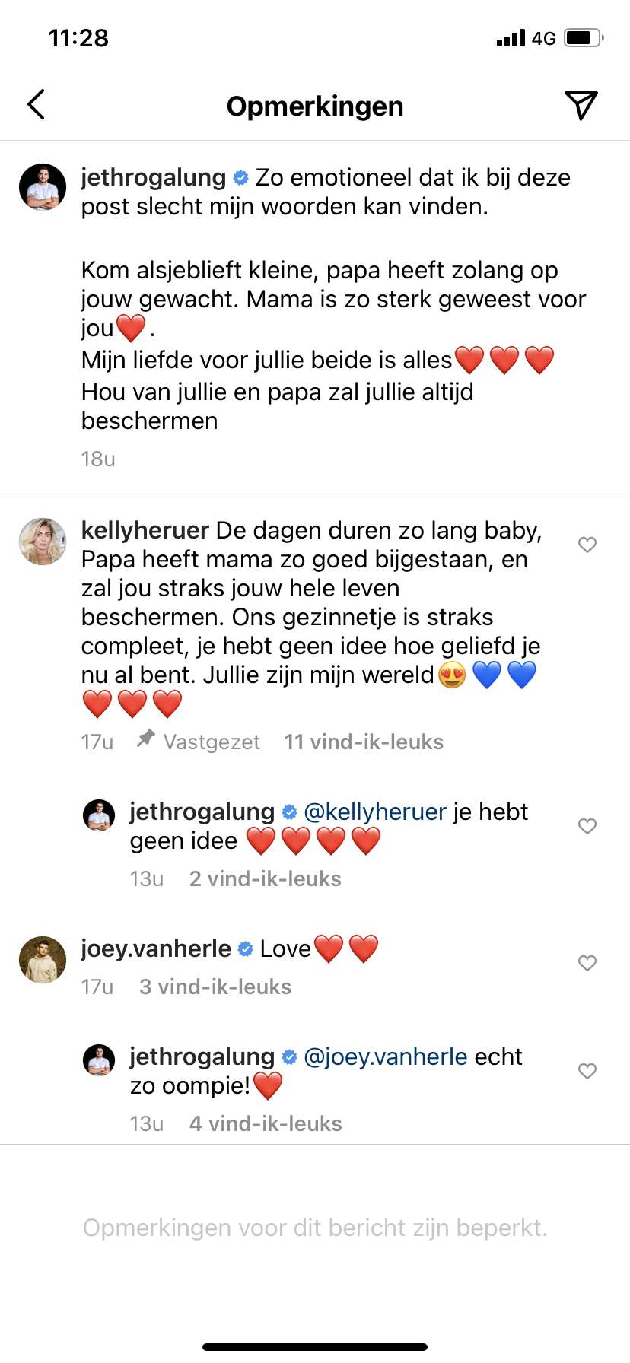630x1363 pixels.
Task: Like kellyheruer's pinned comment
Action: 587,545
